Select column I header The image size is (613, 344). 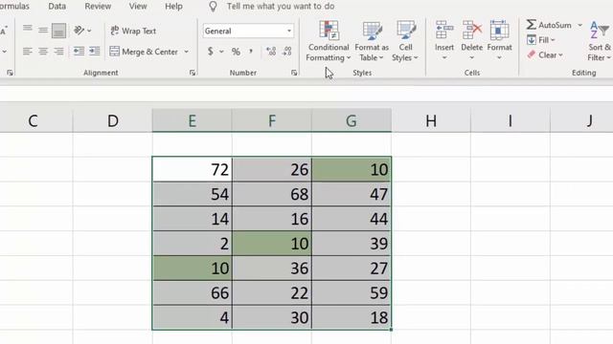click(x=511, y=121)
